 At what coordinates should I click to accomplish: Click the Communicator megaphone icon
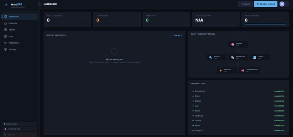click(242, 70)
